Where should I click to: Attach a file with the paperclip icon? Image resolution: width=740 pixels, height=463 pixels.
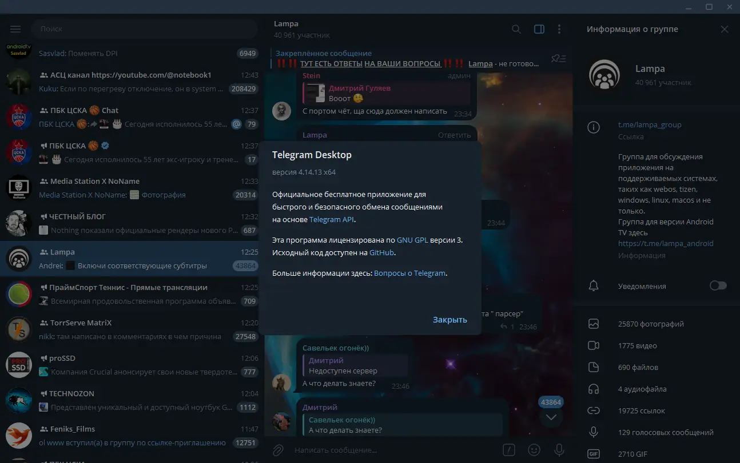[278, 450]
